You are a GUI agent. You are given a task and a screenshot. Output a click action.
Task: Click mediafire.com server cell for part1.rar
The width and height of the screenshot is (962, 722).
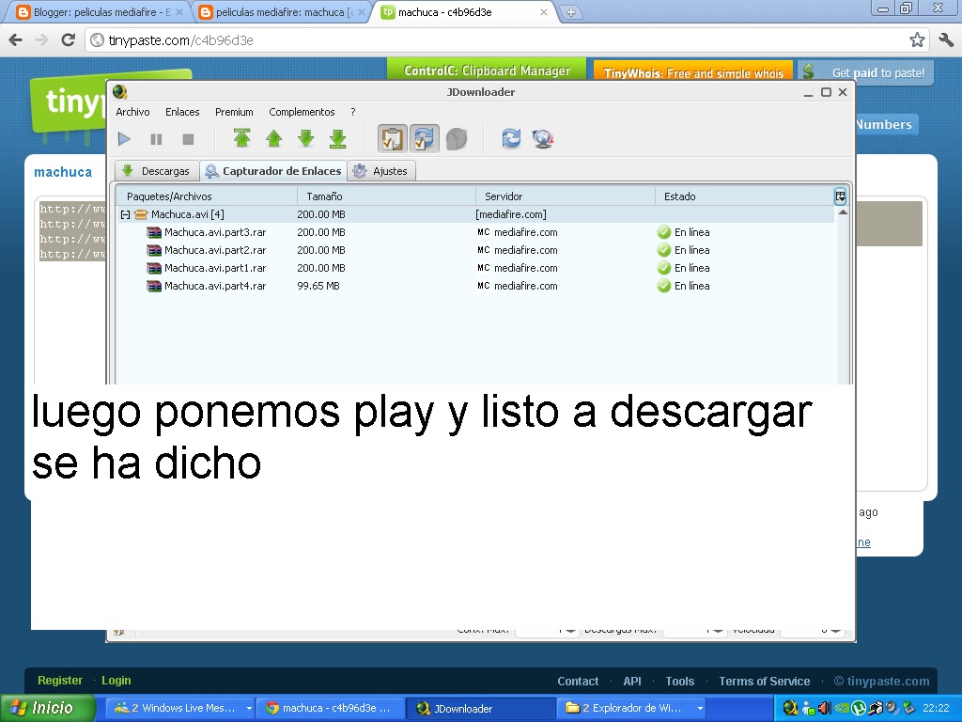point(526,268)
